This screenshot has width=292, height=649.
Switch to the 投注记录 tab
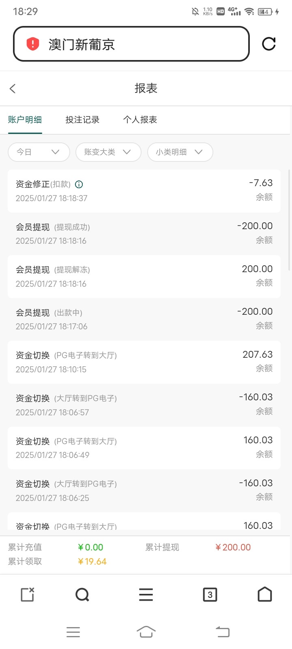coord(82,120)
